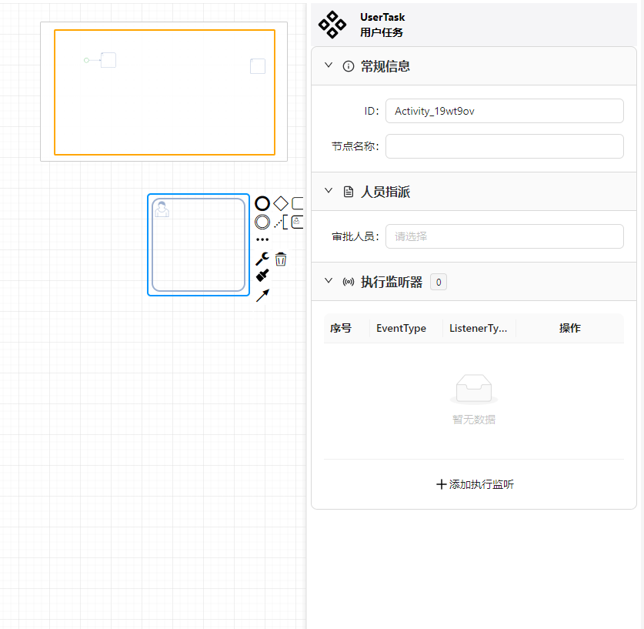Viewport: 644px width, 629px height.
Task: Append a plain task rectangle shape
Action: pyautogui.click(x=297, y=203)
